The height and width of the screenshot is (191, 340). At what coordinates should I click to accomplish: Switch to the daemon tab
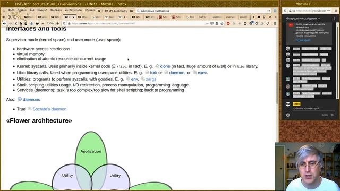[217, 17]
